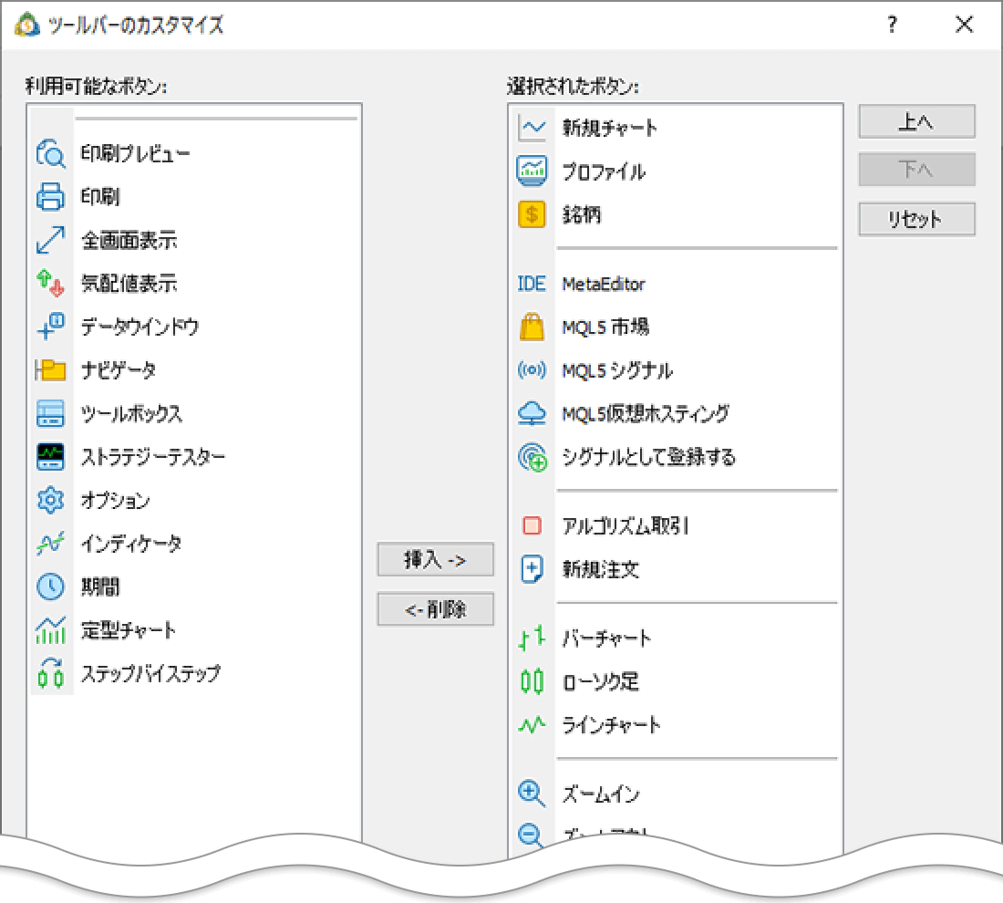The image size is (1003, 903).
Task: Select the 新規チャート label
Action: click(610, 128)
